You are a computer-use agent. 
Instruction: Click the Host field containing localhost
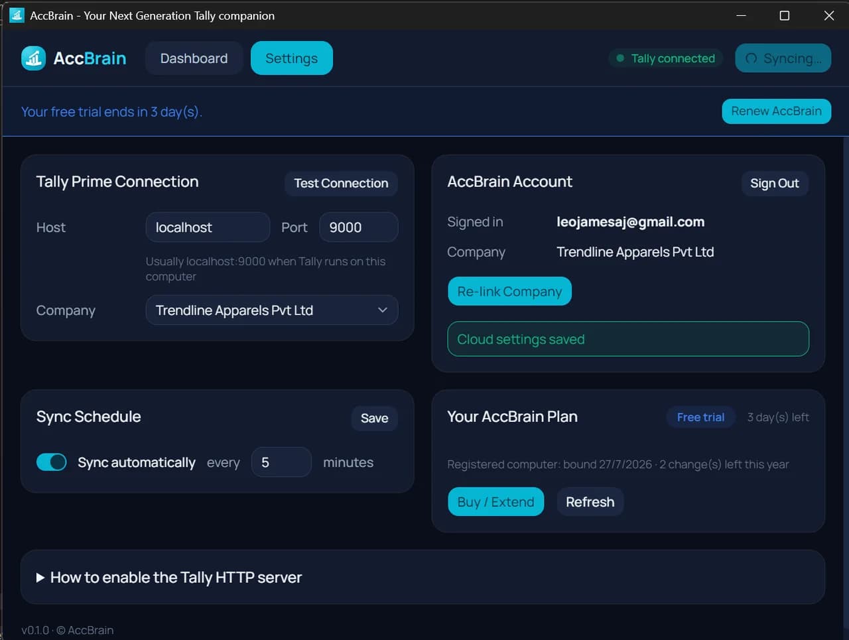click(x=208, y=227)
